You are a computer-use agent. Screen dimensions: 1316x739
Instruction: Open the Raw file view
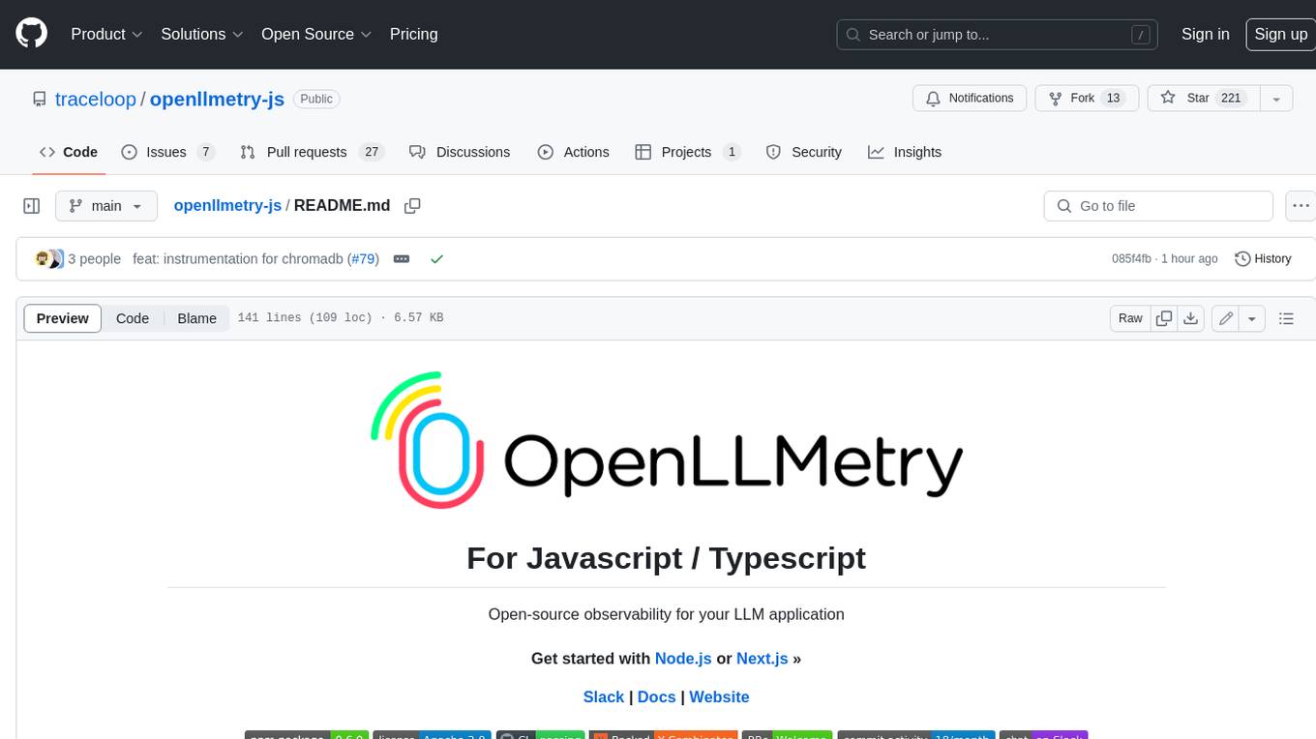click(1130, 318)
